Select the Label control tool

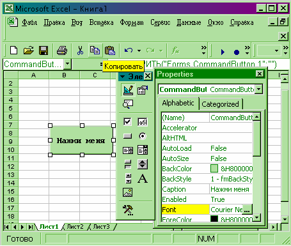(x=143, y=178)
